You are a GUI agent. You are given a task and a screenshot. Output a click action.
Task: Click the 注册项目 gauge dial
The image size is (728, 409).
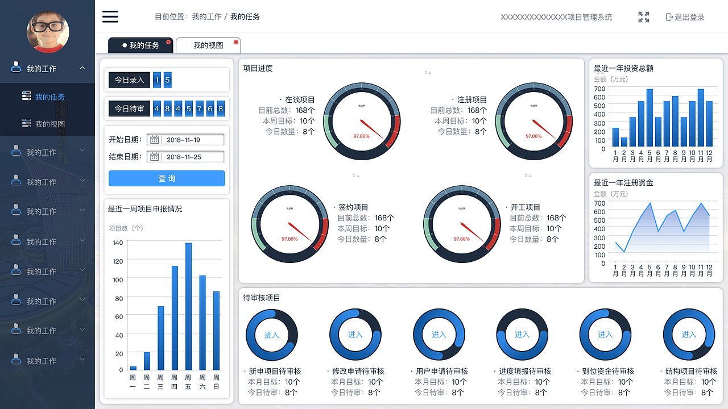534,121
